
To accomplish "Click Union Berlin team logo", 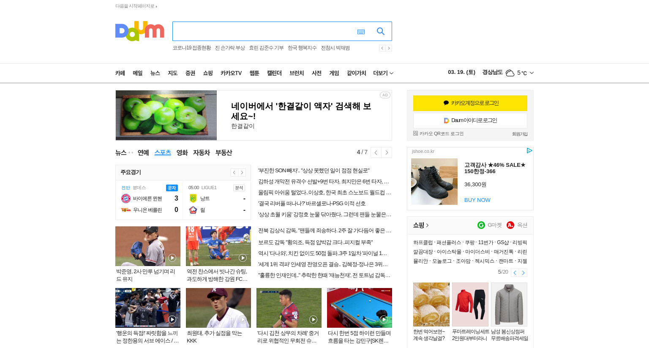I will pyautogui.click(x=126, y=210).
